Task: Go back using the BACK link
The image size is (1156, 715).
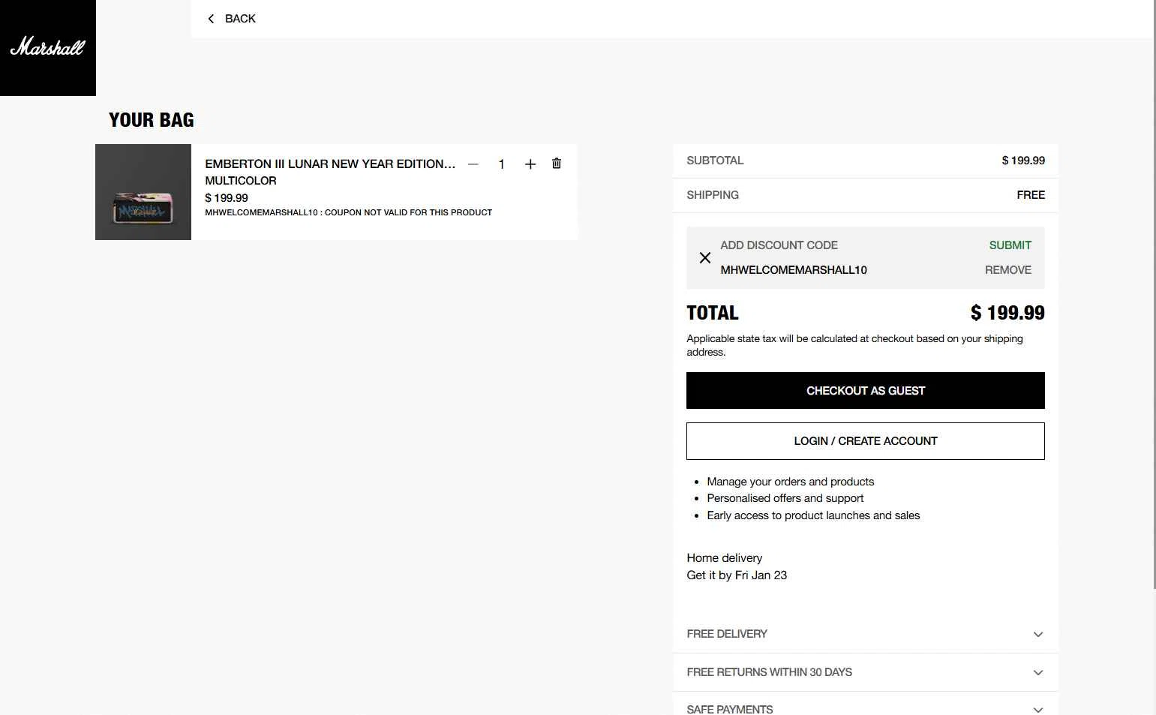Action: pos(231,19)
